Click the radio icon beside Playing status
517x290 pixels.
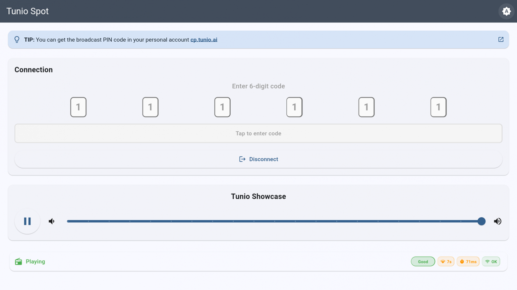pos(19,262)
